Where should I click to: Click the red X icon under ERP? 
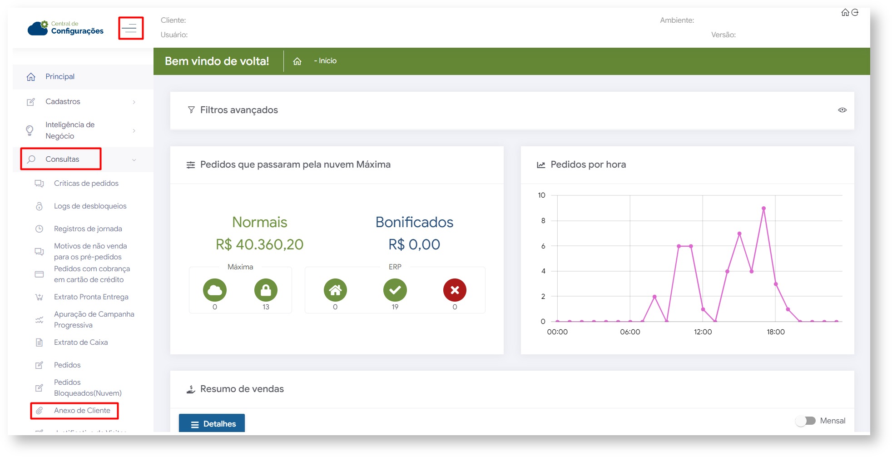pos(455,290)
